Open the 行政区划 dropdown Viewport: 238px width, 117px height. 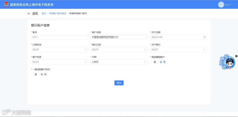point(60,50)
